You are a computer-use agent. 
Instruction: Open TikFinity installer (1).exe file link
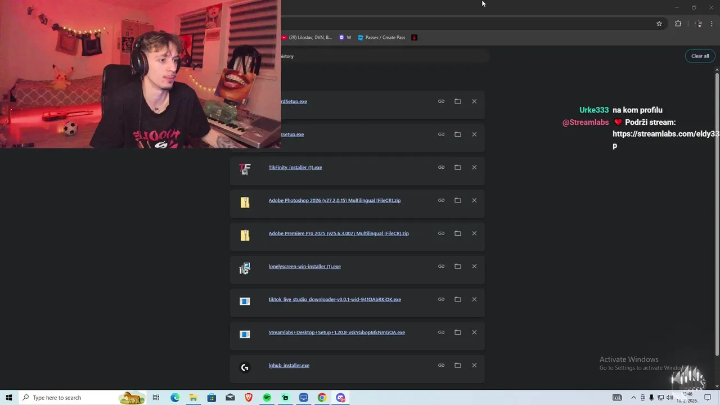tap(295, 168)
